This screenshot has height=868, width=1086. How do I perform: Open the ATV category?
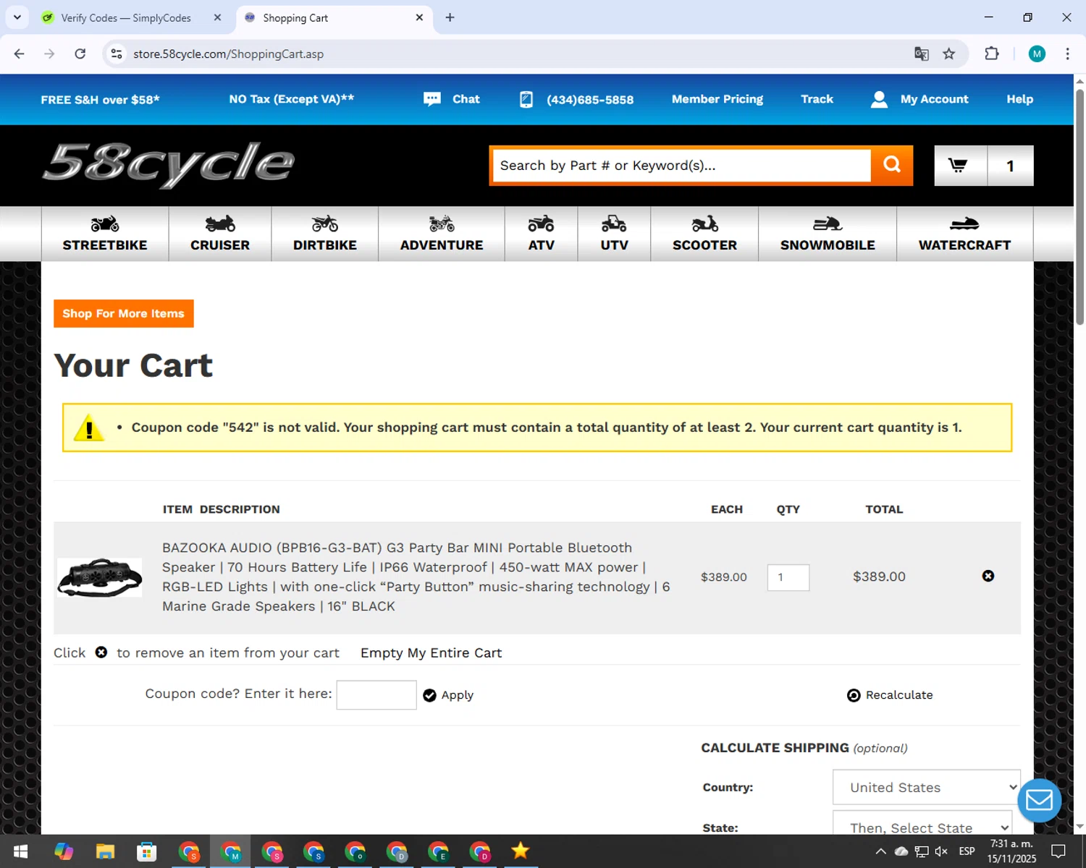542,234
